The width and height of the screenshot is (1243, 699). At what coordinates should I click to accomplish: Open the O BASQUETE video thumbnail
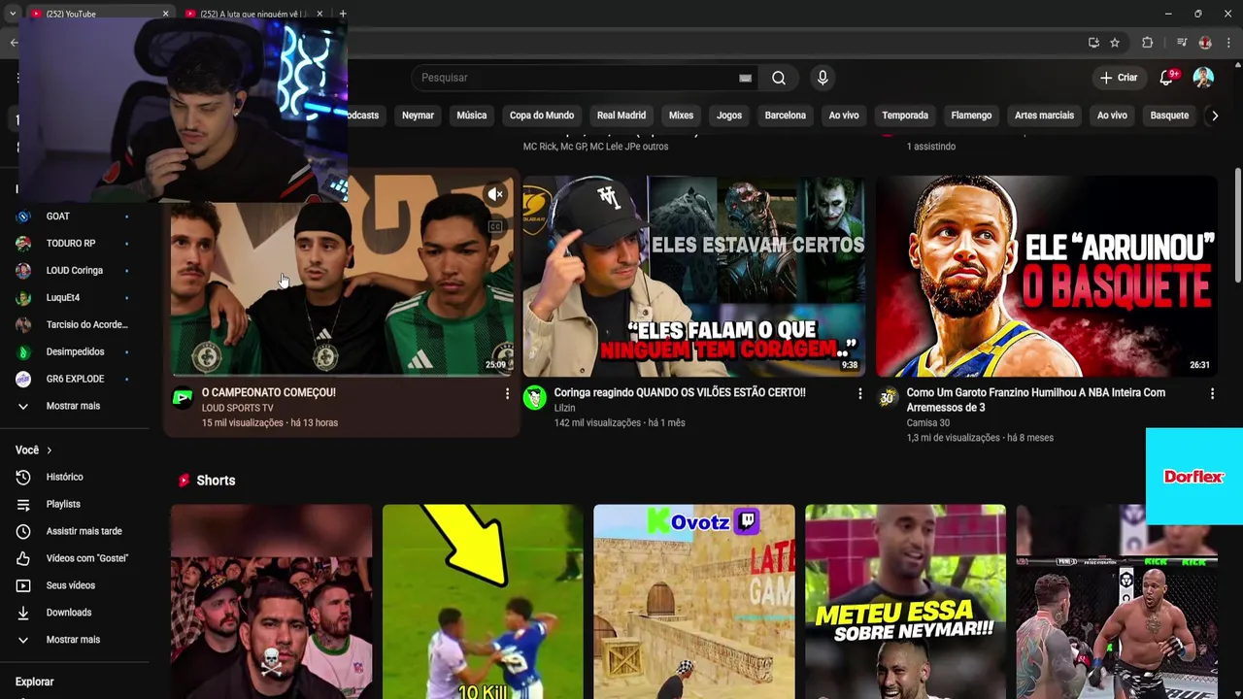[x=1047, y=276]
